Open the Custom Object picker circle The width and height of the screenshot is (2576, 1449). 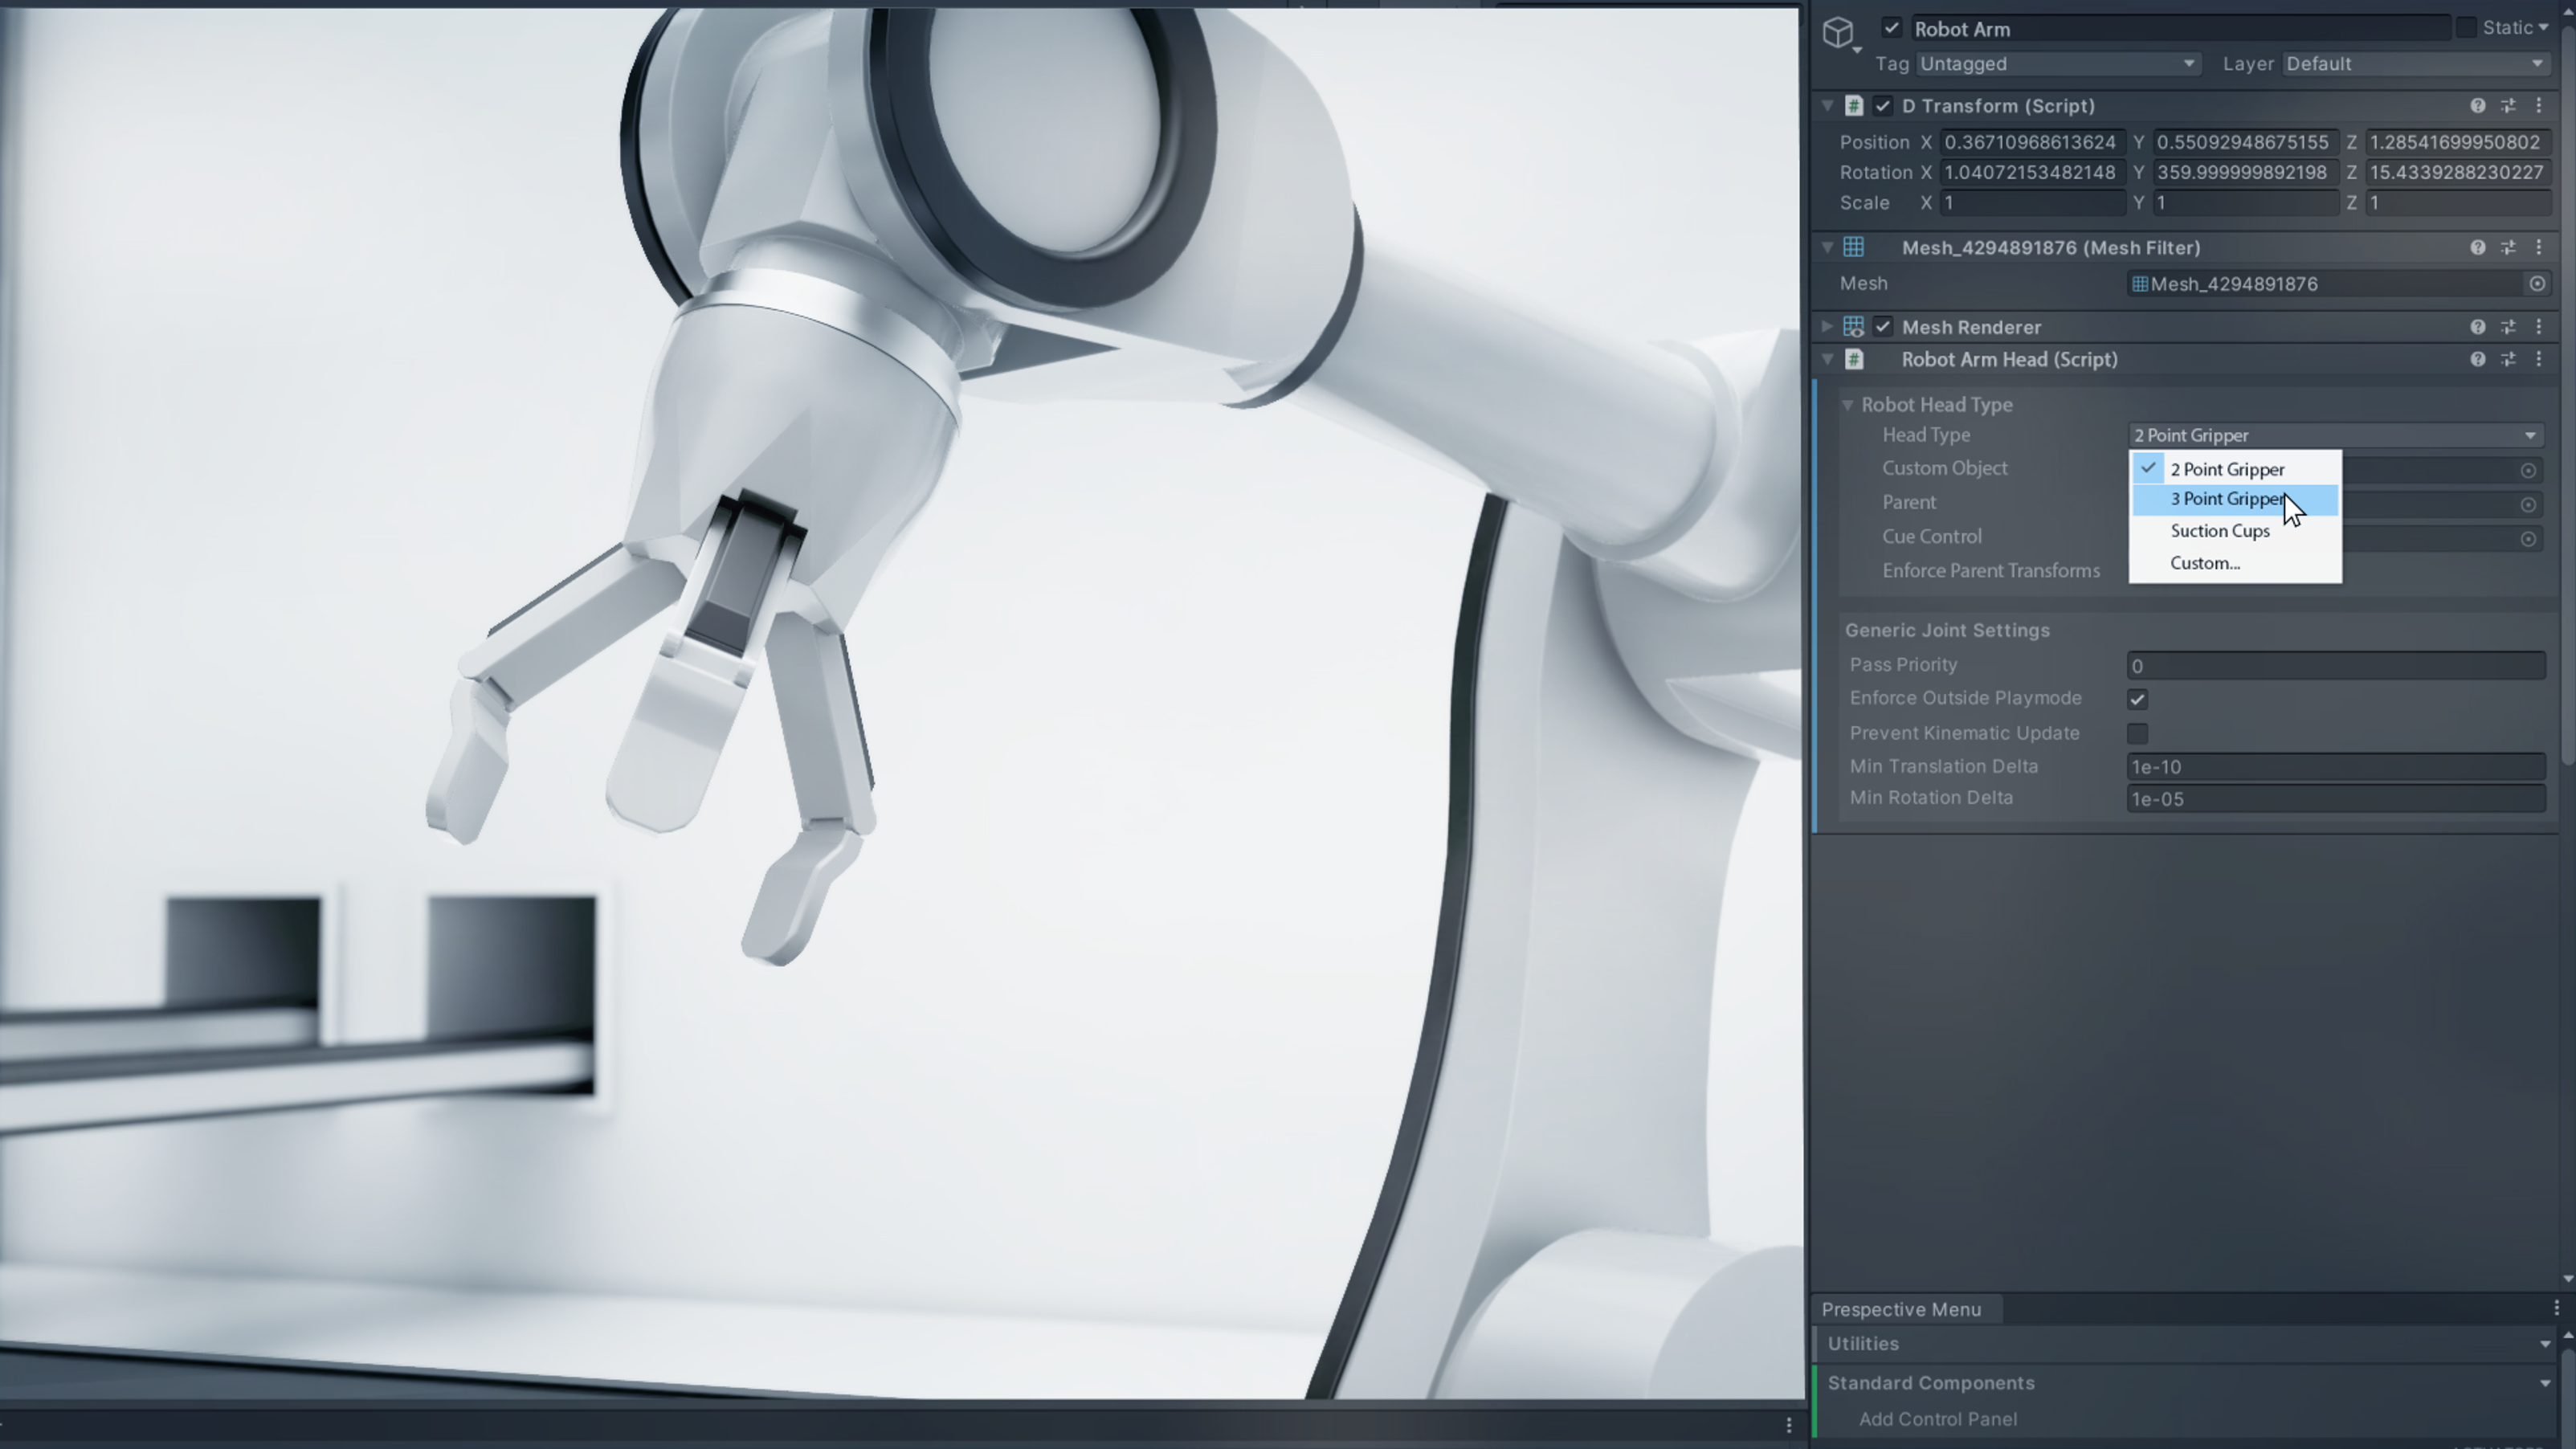(x=2528, y=471)
